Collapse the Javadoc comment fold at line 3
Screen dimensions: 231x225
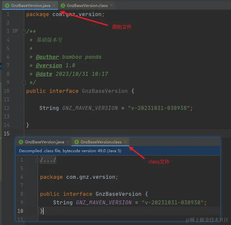[24, 31]
